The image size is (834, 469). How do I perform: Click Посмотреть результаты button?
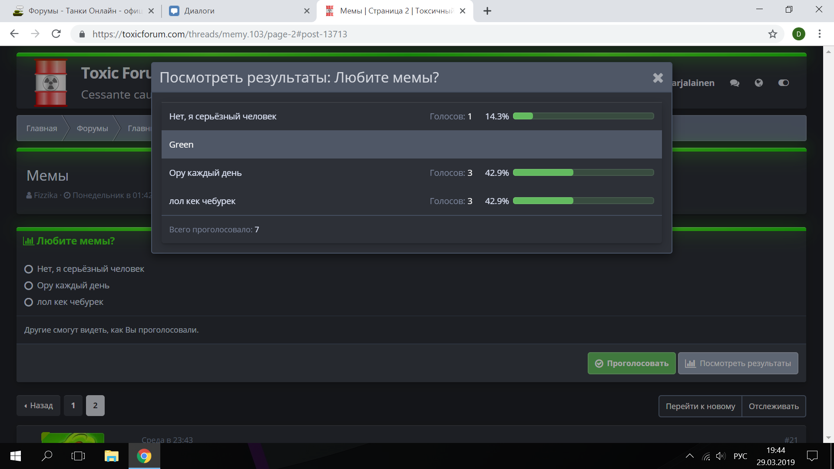tap(738, 363)
